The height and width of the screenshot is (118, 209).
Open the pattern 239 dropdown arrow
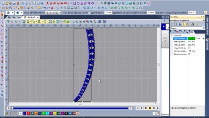tap(203, 39)
